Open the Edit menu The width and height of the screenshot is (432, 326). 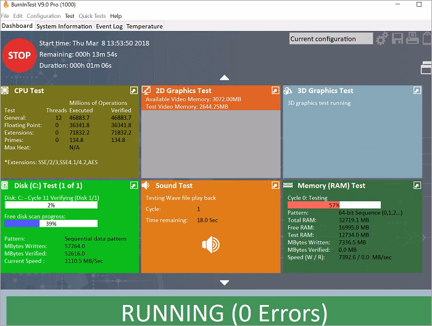(x=18, y=16)
